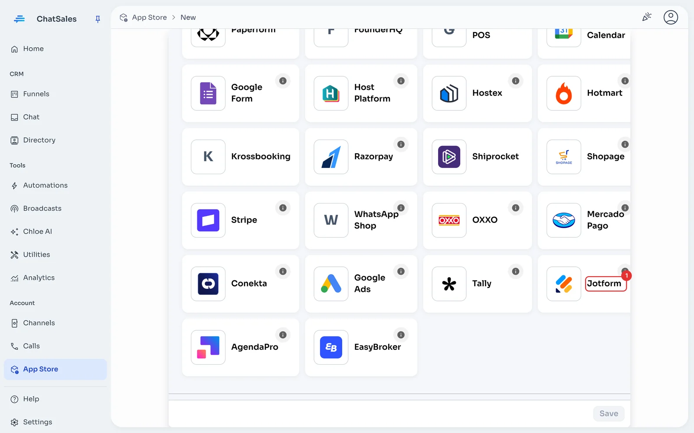Select the Hotmart flame logo
Viewport: 694px width, 433px height.
(564, 93)
